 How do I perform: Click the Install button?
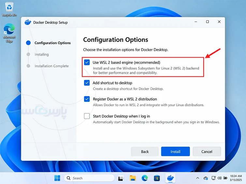click(175, 151)
